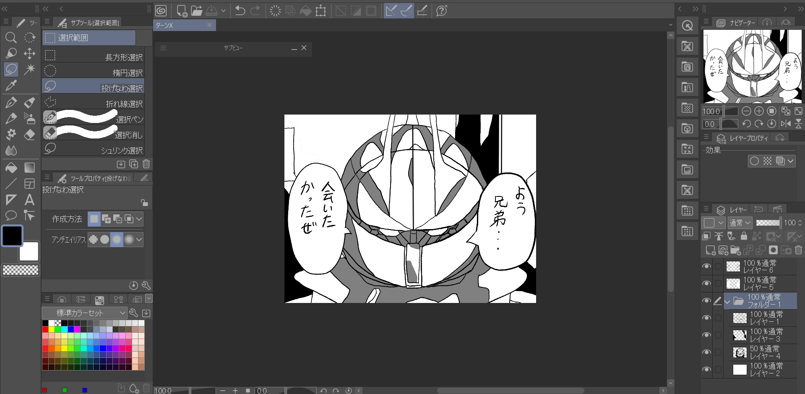Pick the Text tool
Screen dimensions: 805x394
tap(29, 200)
